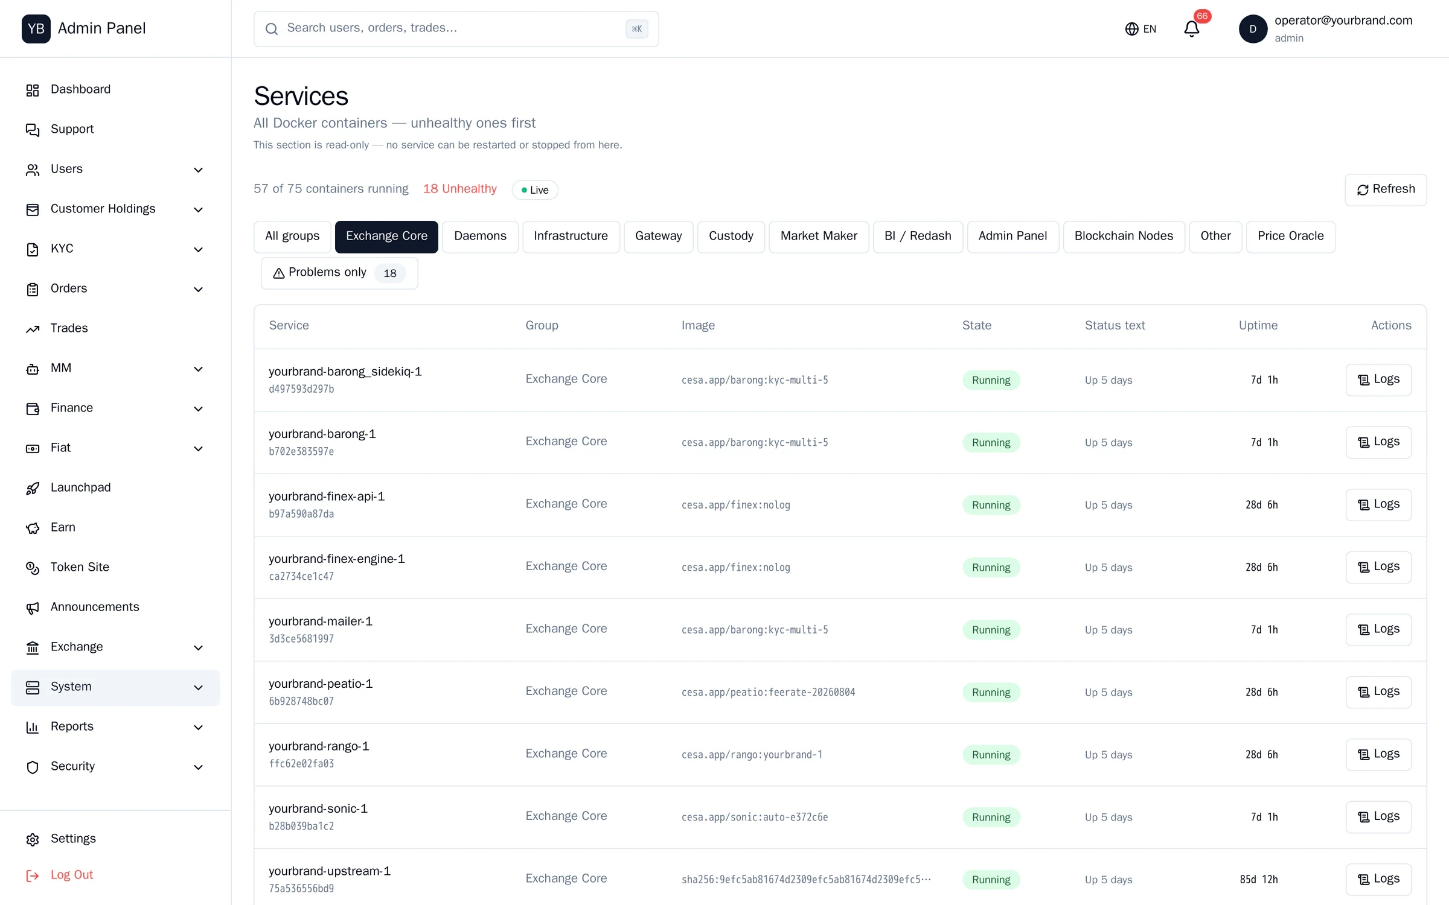Open the Market Maker tab

(x=819, y=237)
